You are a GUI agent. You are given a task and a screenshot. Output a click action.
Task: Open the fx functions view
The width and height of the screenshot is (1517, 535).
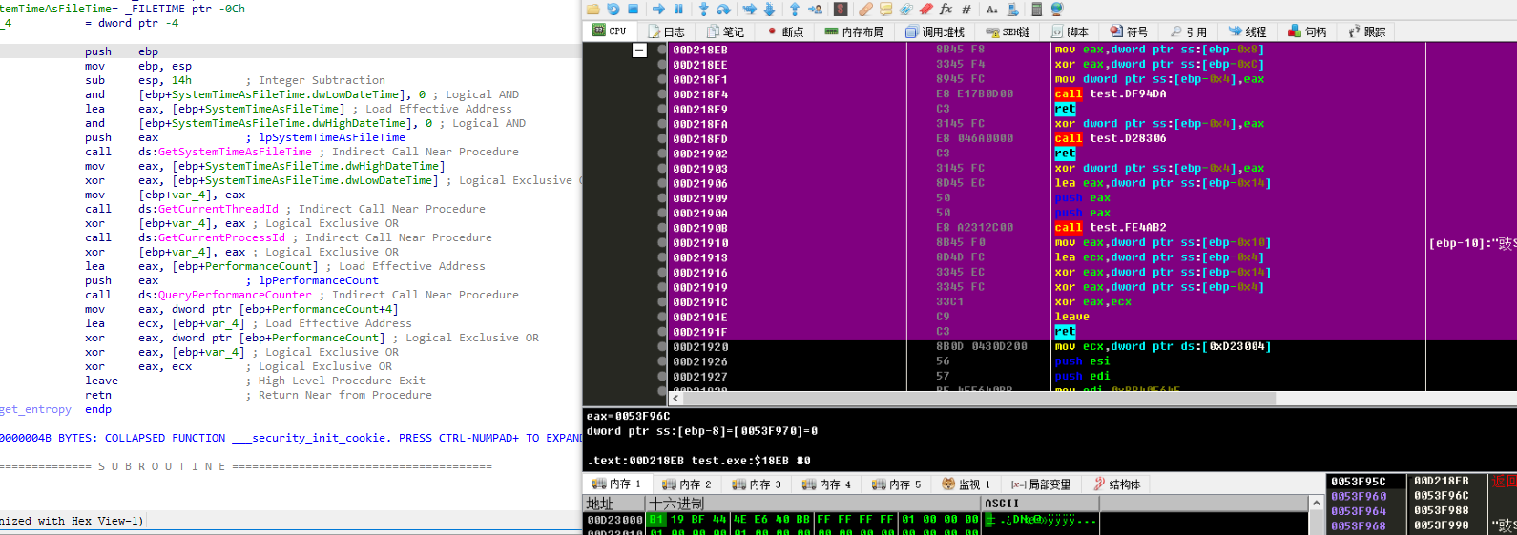tap(946, 9)
